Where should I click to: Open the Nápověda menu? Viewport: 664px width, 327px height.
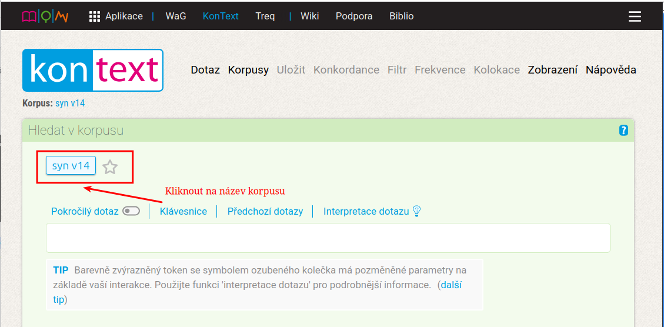point(610,70)
